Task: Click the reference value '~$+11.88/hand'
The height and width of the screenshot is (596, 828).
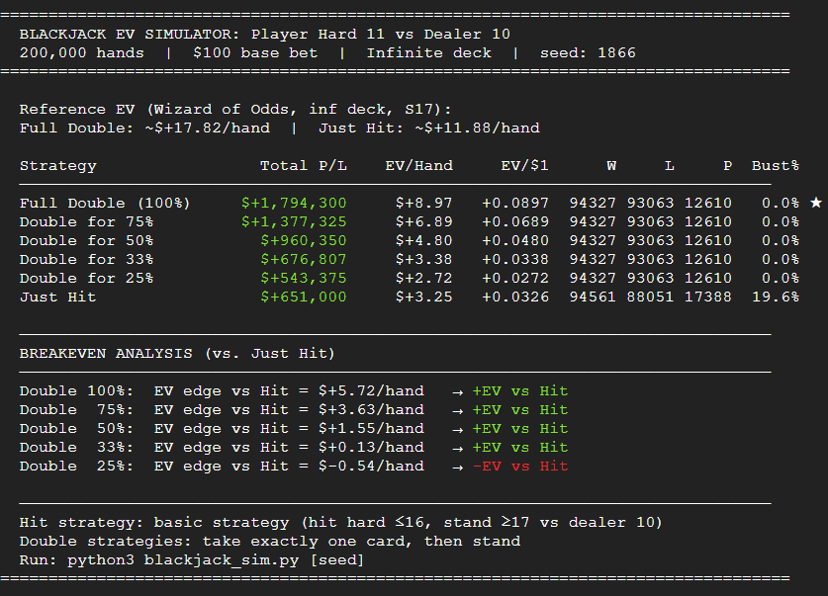Action: [x=478, y=128]
